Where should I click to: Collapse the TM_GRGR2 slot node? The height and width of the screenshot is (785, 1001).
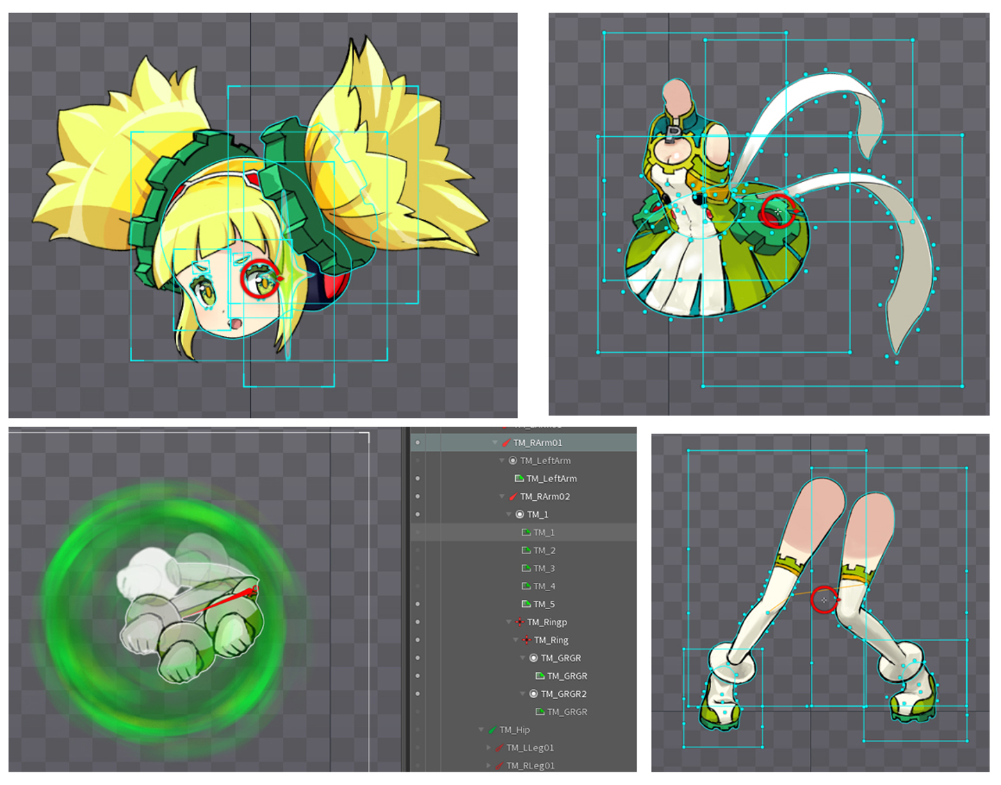click(523, 694)
